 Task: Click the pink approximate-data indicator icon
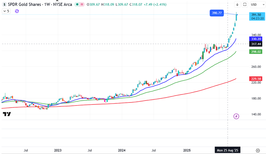82,4
